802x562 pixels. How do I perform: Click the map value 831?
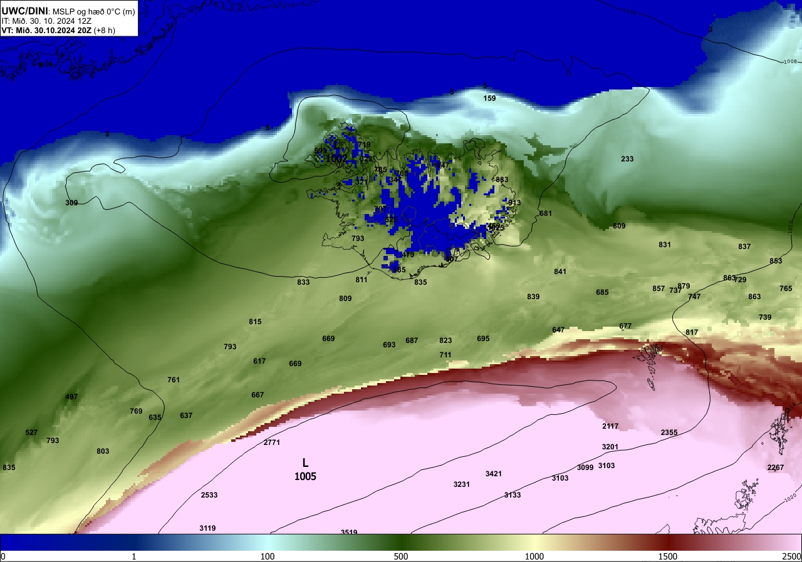[665, 245]
